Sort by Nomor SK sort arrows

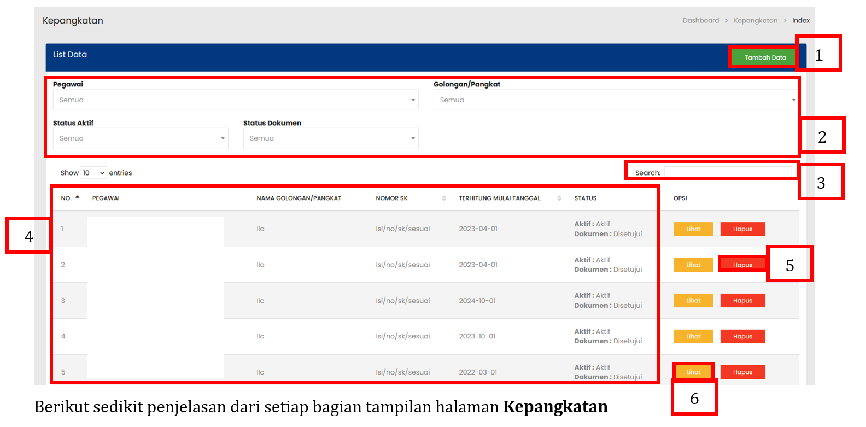(x=444, y=198)
